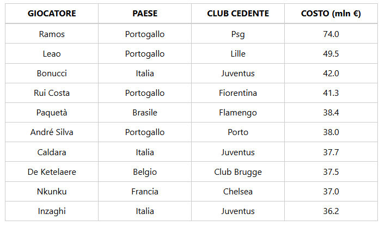The height and width of the screenshot is (226, 385).
Task: Click the Bonucci cell
Action: [52, 73]
